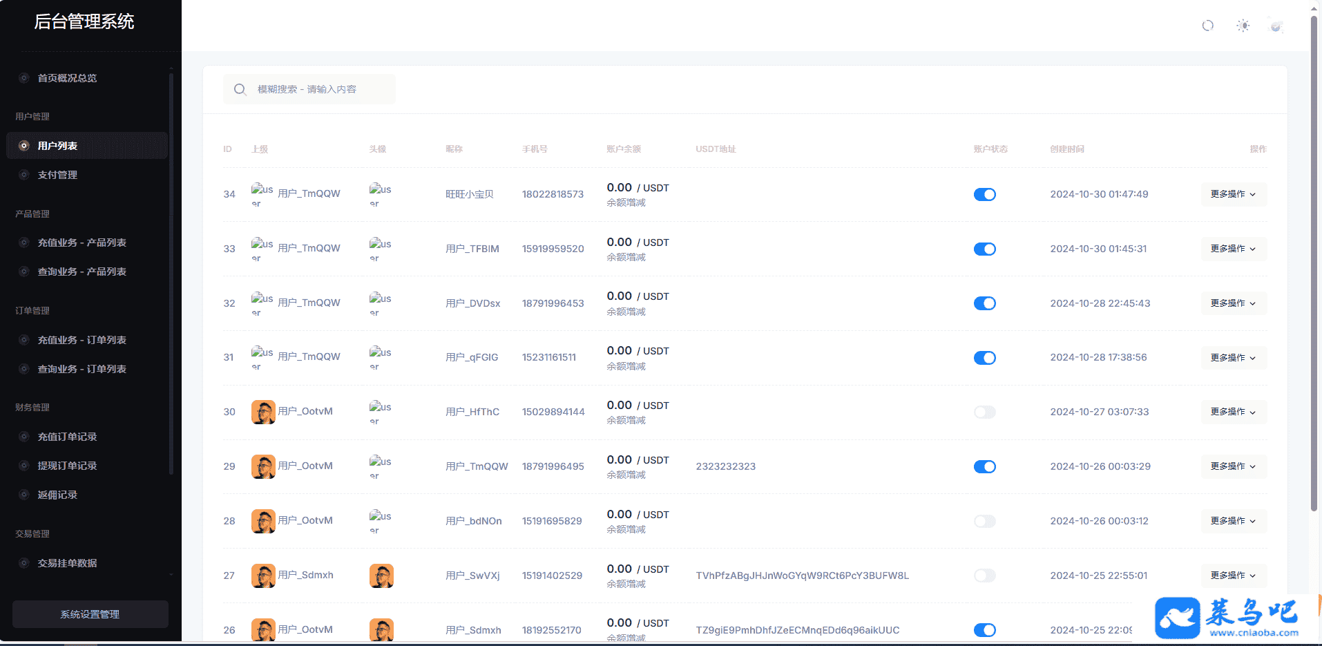1322x646 pixels.
Task: Focus the 模糊搜索 search input field
Action: [x=318, y=90]
